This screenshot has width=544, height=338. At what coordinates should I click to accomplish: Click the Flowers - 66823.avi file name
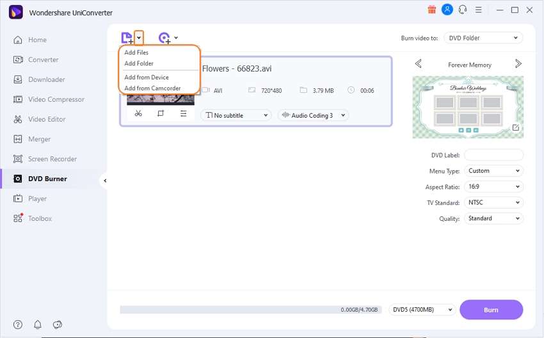click(237, 68)
